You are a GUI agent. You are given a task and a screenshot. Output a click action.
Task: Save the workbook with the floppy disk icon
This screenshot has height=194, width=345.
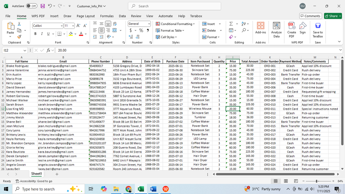click(43, 6)
